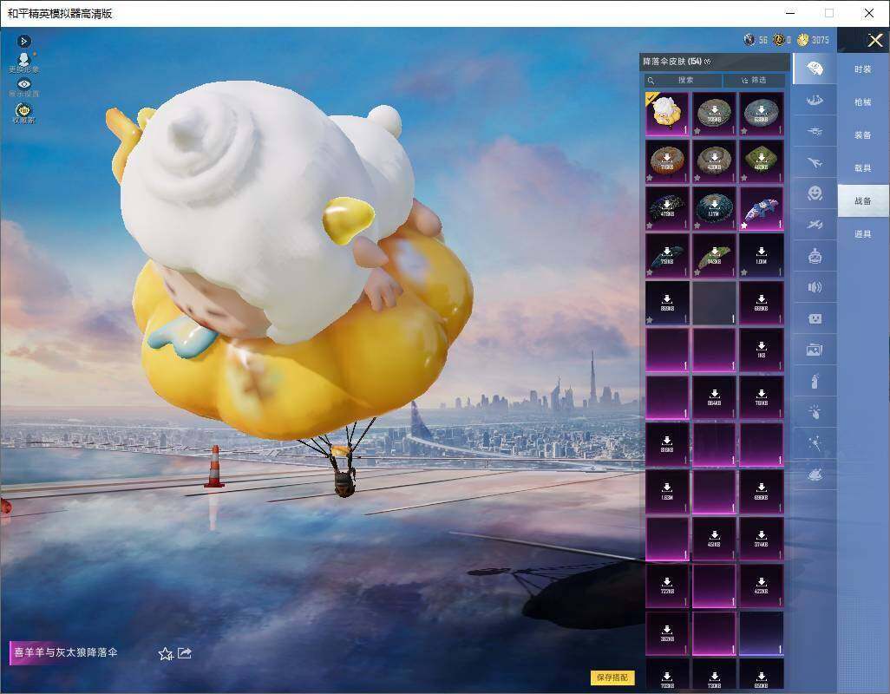The width and height of the screenshot is (890, 694).
Task: Download the 1.63M parachute skin
Action: [667, 491]
